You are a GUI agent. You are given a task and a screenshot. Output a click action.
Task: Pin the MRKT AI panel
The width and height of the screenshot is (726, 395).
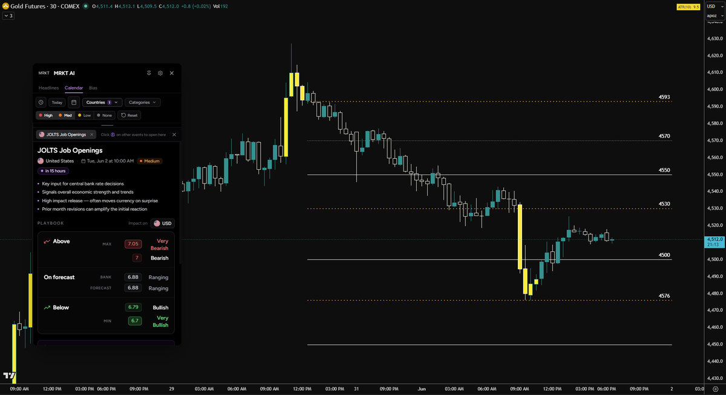[x=149, y=73]
